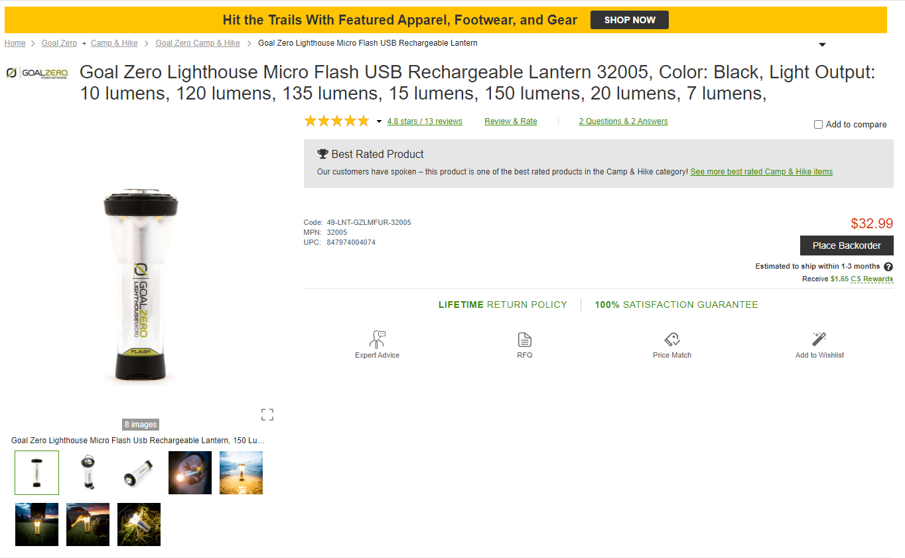
Task: Click the Best Rated Product heading
Action: tap(378, 154)
